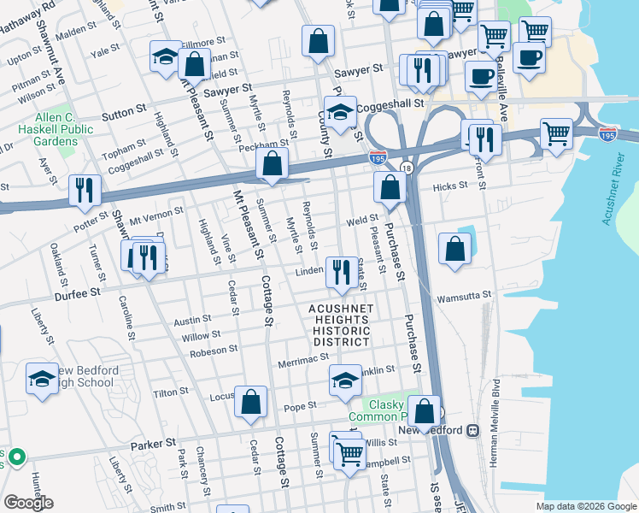
Task: Select the restaurant marker above Durfee St
Action: coord(149,260)
